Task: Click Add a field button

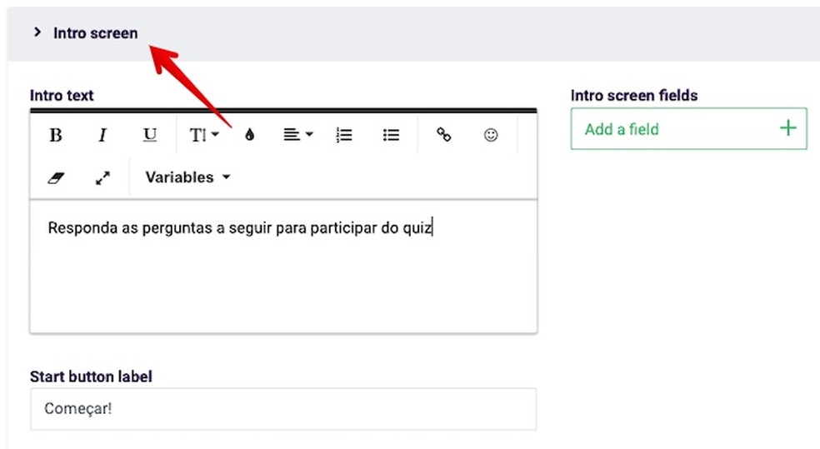Action: point(688,128)
